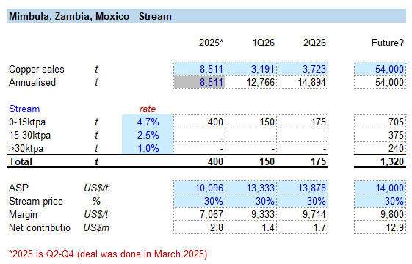The image size is (412, 264).
Task: Select the title cell 'Mimbula, Zambia, Moxico - Stream'
Action: click(x=206, y=16)
